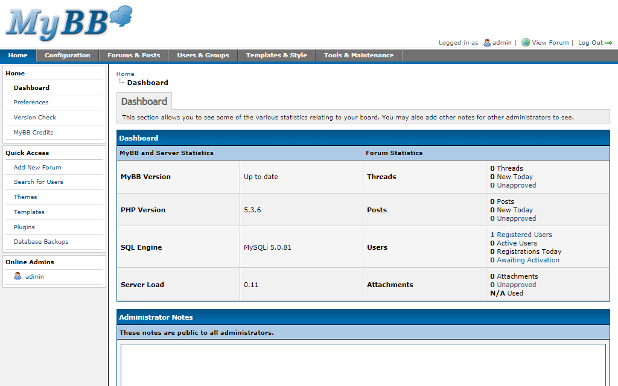Click the admin avatar icon under Online Admins
618x386 pixels.
18,276
